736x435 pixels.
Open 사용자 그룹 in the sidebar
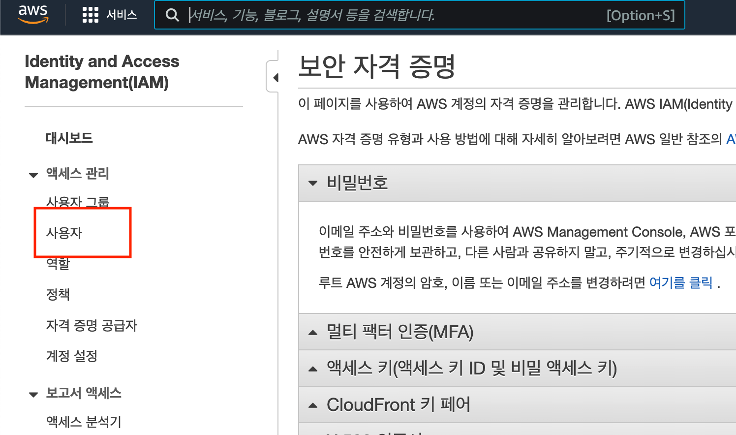(78, 202)
